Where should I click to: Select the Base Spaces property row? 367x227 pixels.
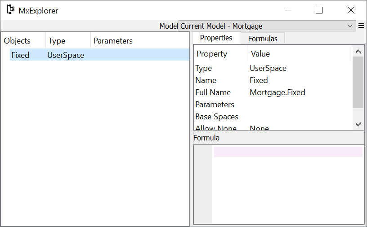pos(217,117)
